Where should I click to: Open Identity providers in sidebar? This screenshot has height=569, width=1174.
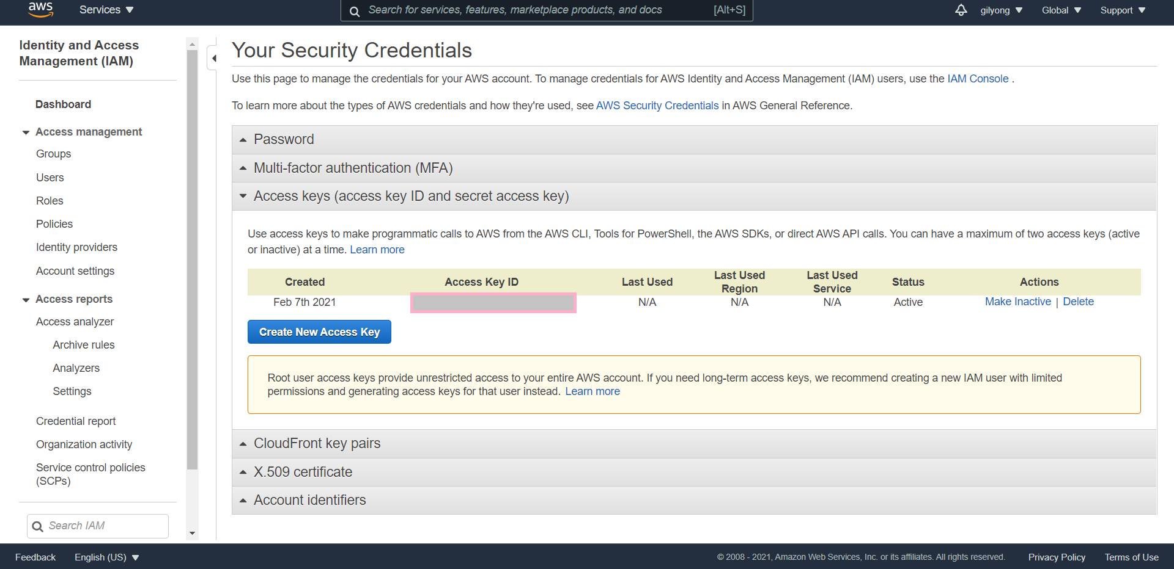tap(76, 247)
